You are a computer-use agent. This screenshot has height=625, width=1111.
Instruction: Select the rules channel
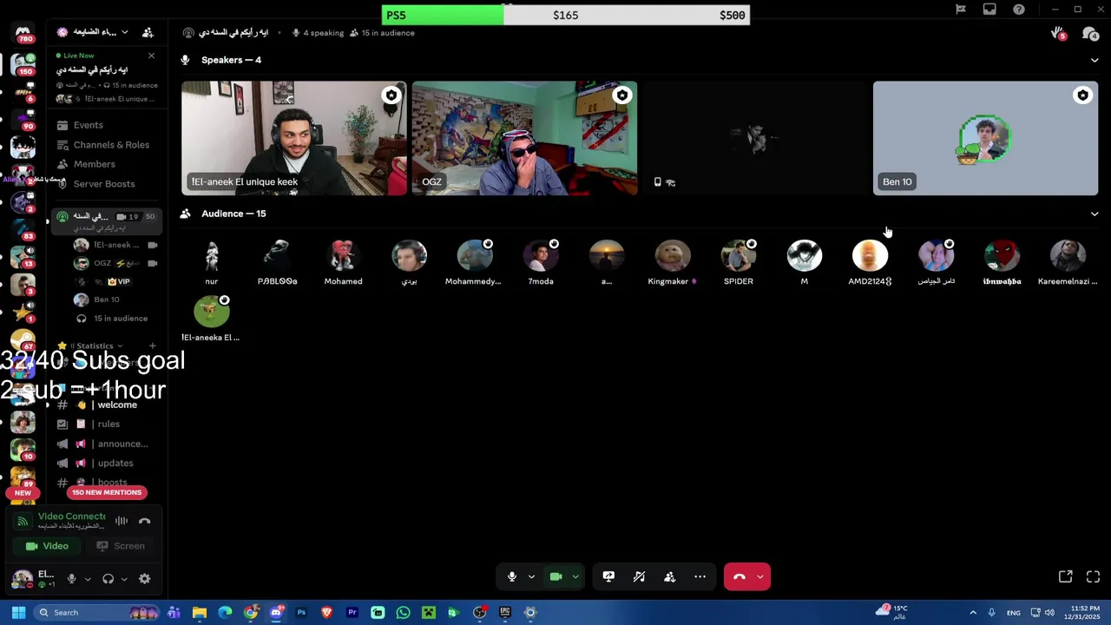click(108, 424)
